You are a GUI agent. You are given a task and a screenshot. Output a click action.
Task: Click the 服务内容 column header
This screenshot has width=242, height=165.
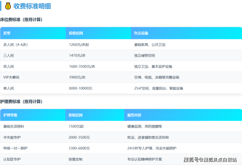click(134, 115)
